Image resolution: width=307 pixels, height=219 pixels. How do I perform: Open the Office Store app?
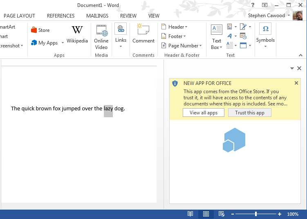40,30
